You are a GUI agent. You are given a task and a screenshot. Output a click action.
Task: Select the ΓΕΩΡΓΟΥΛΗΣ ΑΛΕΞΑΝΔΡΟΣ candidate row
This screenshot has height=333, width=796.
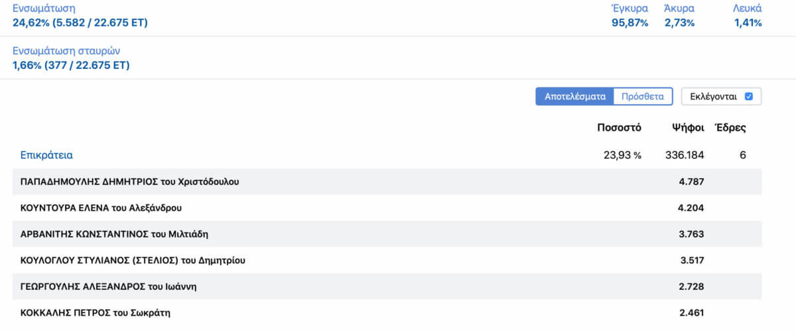[x=387, y=287]
